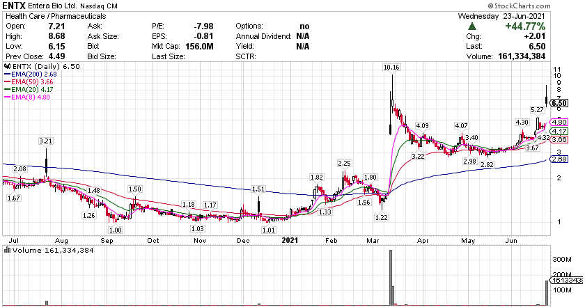Click the 2.25 price label in February
The image size is (585, 307).
click(x=344, y=164)
